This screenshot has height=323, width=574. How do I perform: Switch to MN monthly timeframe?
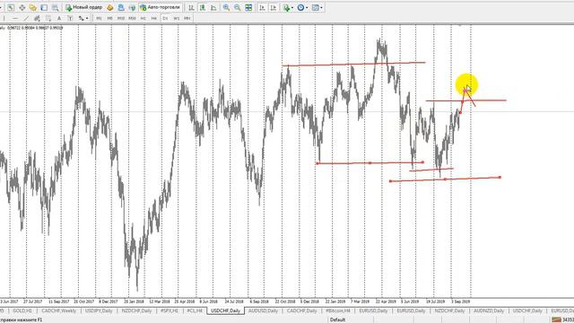pos(187,18)
